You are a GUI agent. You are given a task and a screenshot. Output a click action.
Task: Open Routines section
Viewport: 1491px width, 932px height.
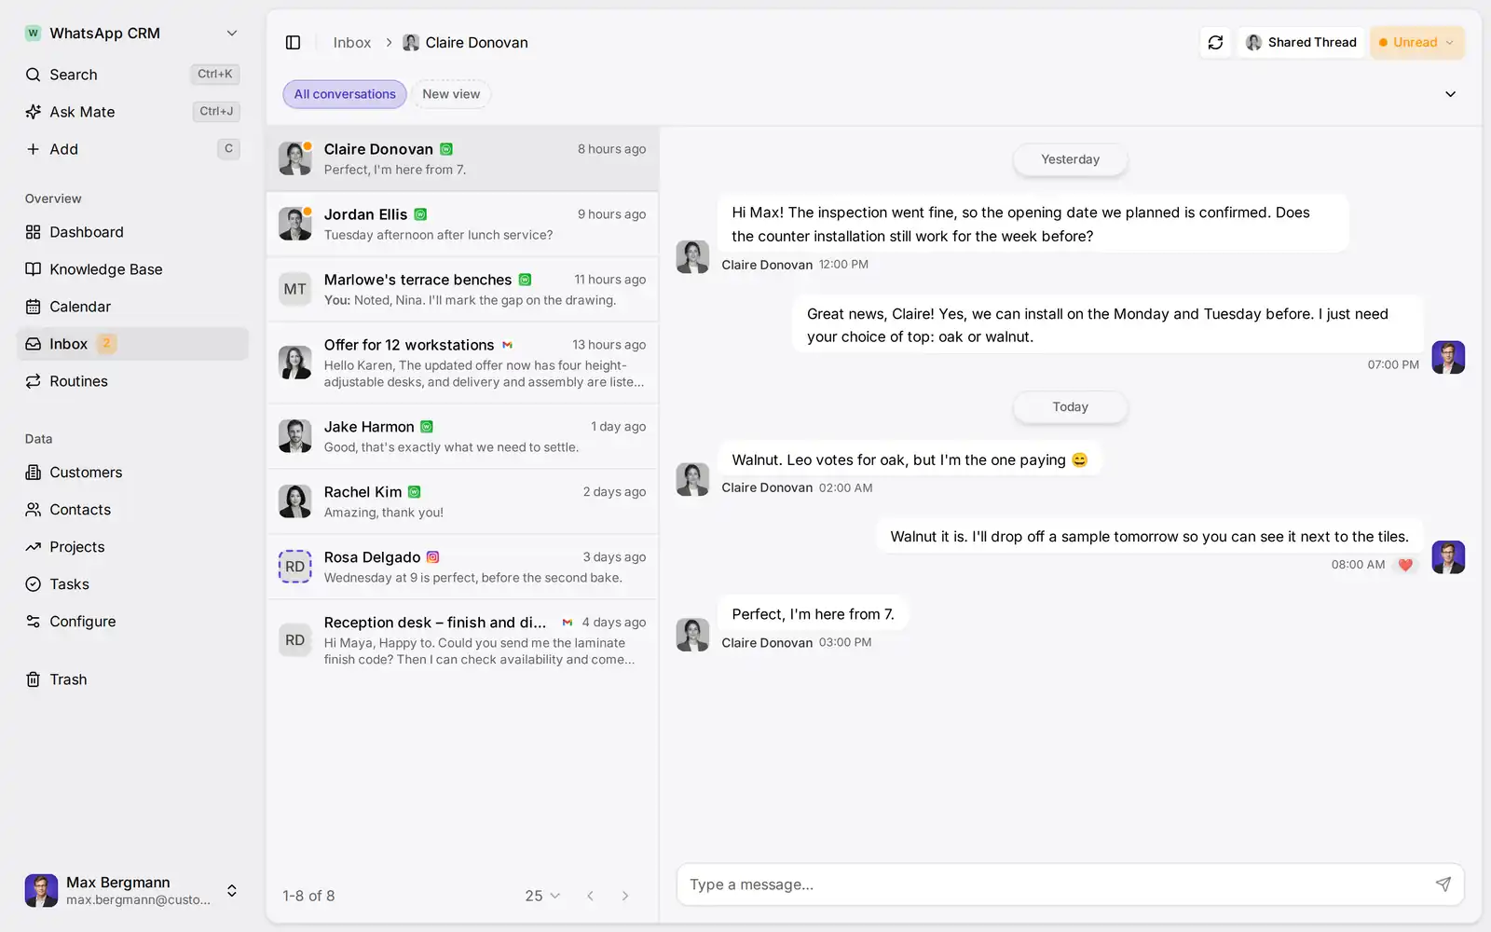point(131,381)
